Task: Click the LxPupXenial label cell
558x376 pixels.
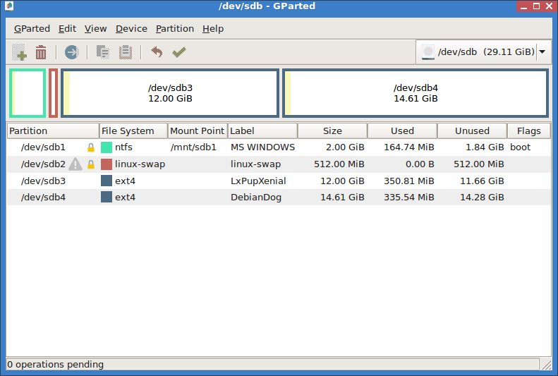Action: [258, 181]
